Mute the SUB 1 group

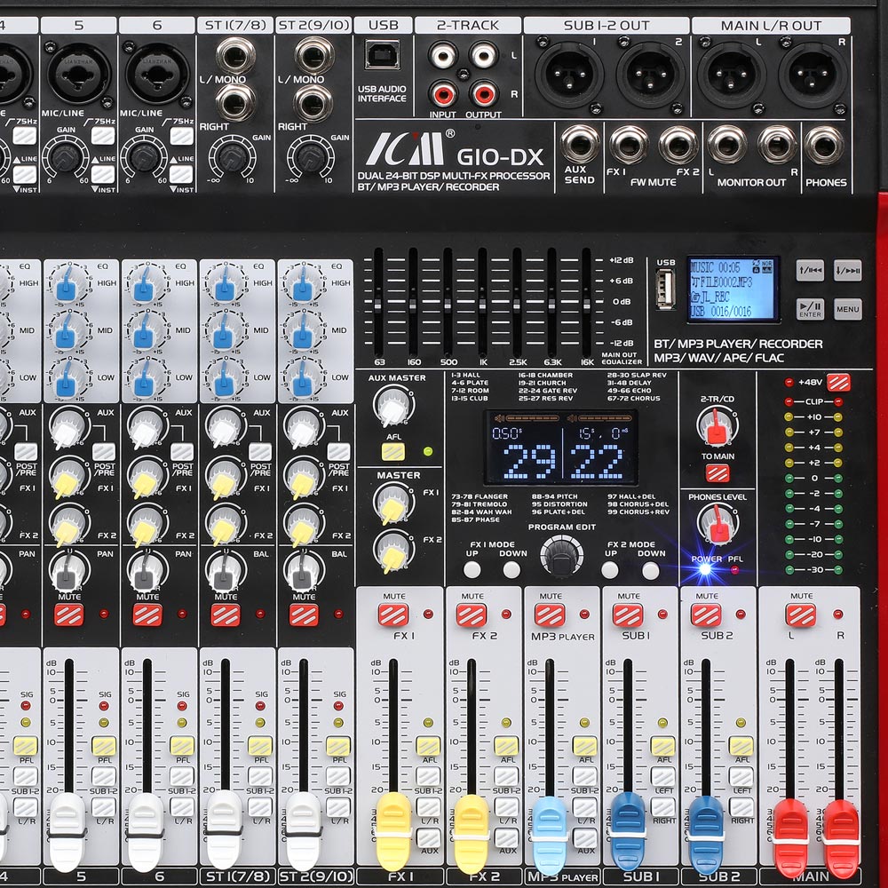pyautogui.click(x=628, y=614)
